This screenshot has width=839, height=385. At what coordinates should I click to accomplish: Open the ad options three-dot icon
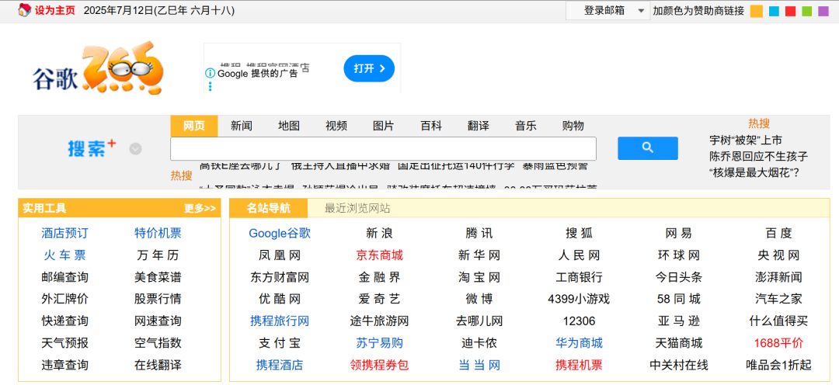point(211,86)
